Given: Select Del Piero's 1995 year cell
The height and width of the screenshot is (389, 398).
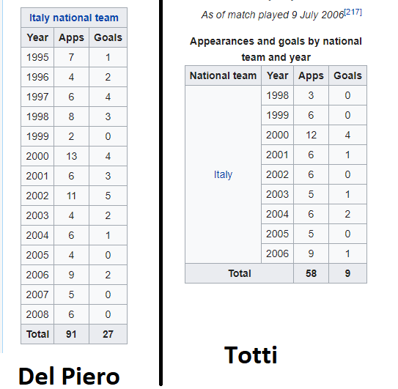Looking at the screenshot, I should tap(37, 57).
